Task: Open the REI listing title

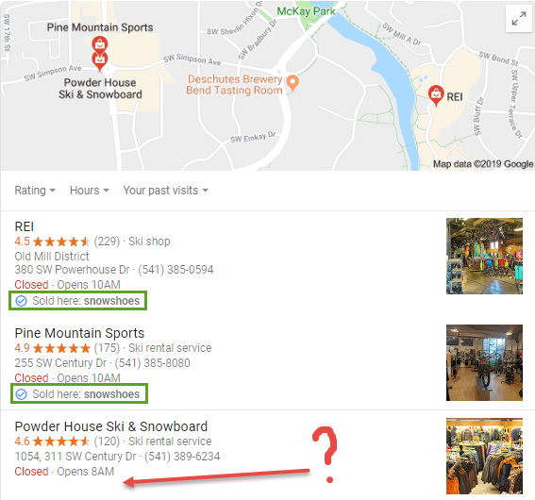Action: [x=25, y=226]
